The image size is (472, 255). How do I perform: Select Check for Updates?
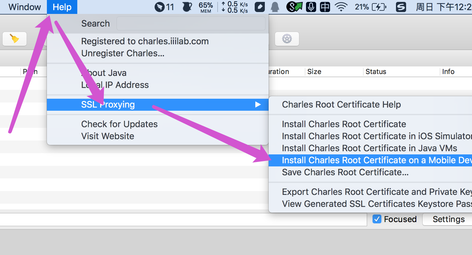click(x=157, y=124)
